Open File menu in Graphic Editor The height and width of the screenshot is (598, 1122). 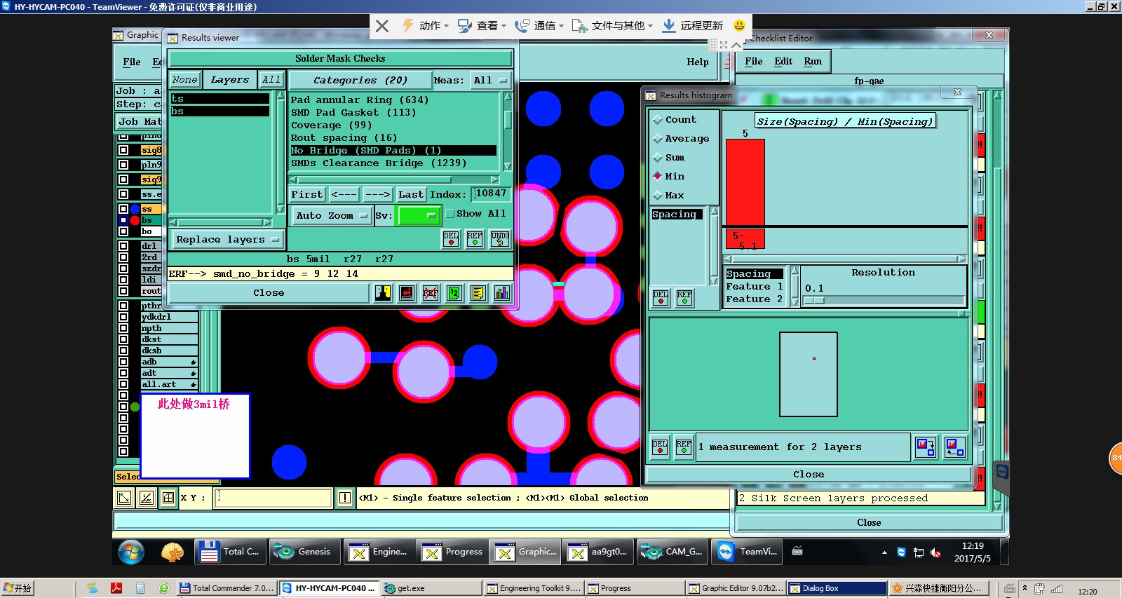point(132,62)
